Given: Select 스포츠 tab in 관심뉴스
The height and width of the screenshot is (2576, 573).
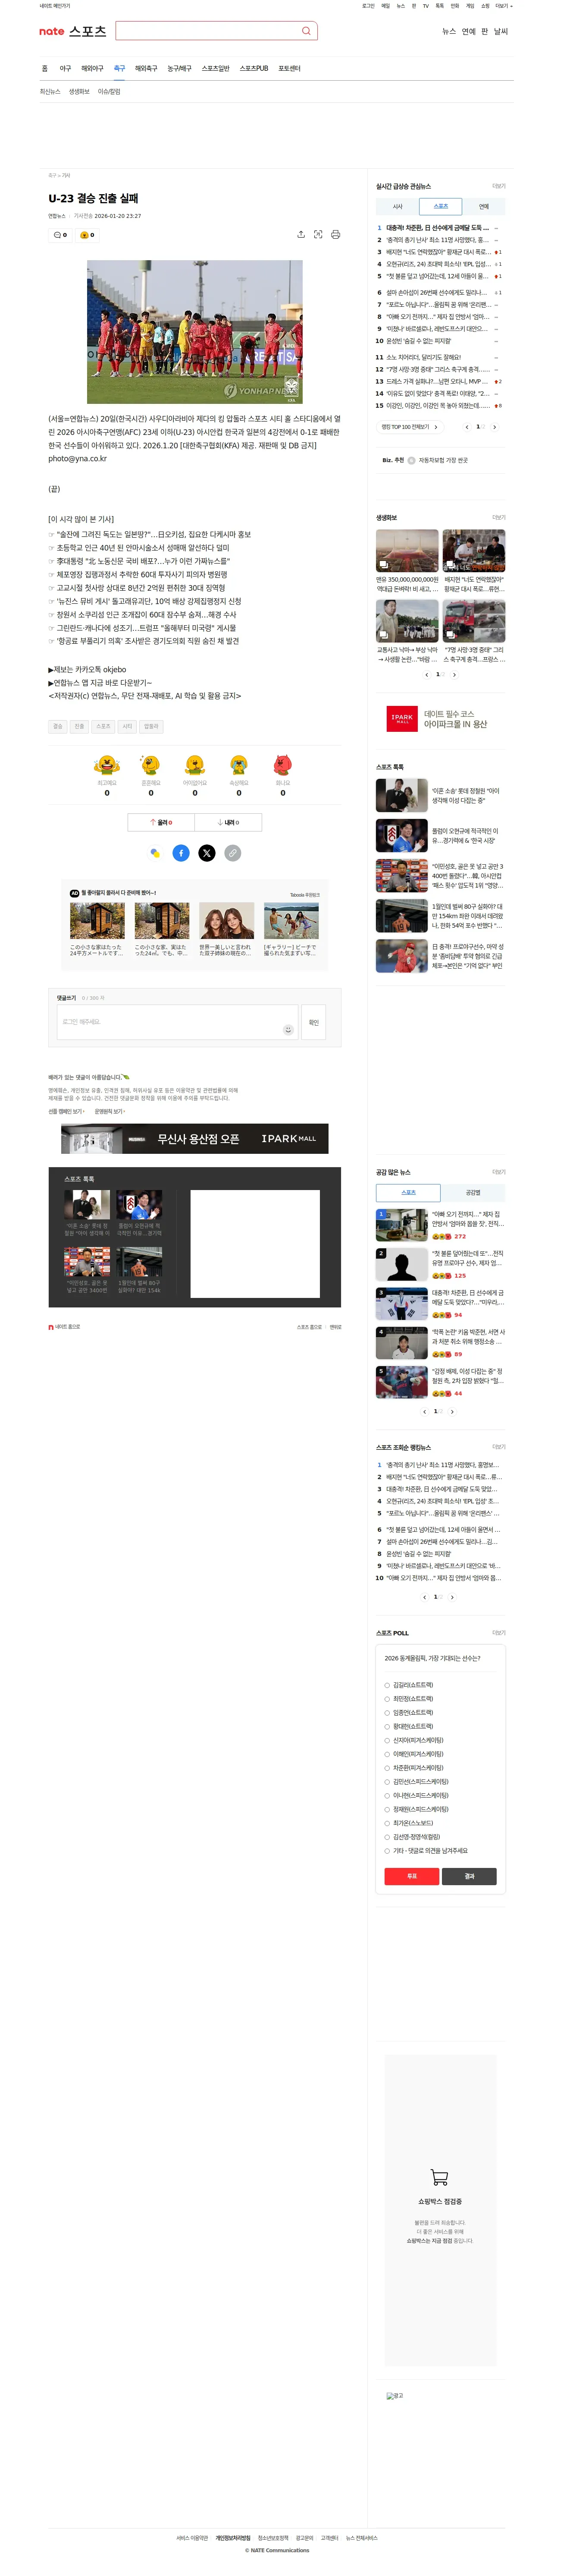Looking at the screenshot, I should click(441, 207).
